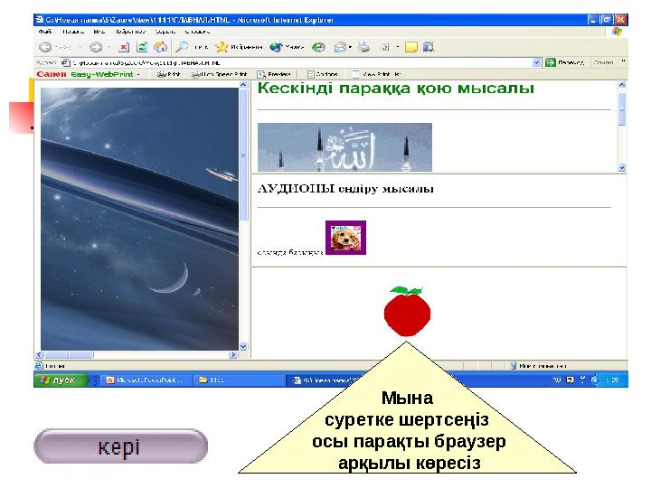
Task: Click the puppy picture thumbnail
Action: pos(345,238)
